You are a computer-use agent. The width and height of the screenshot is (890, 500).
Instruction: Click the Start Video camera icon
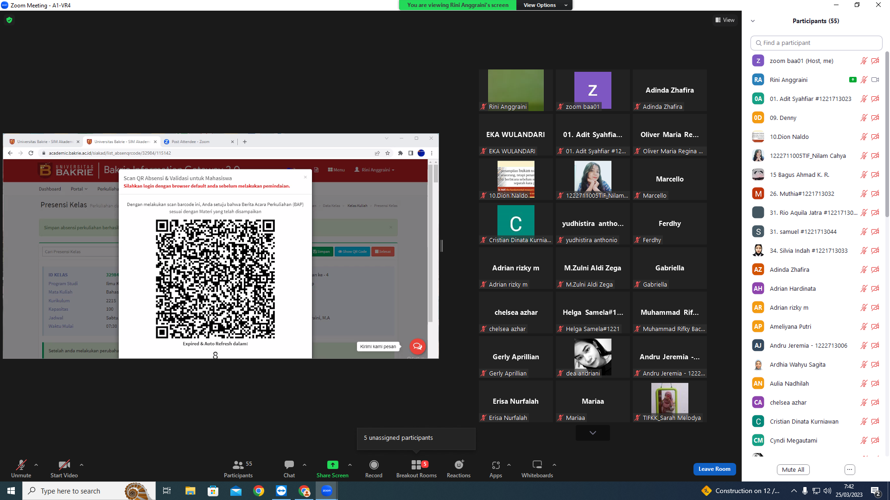64,465
